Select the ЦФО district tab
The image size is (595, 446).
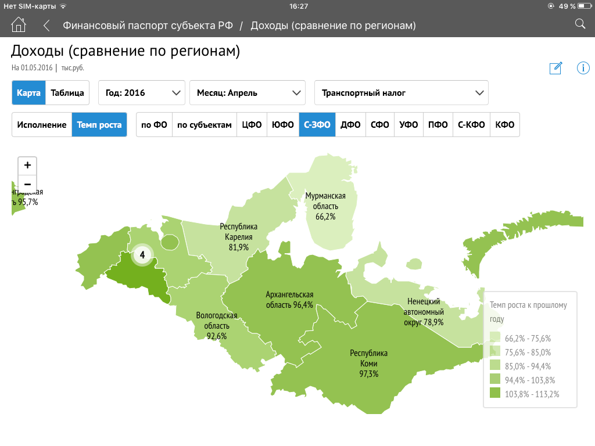tap(252, 125)
